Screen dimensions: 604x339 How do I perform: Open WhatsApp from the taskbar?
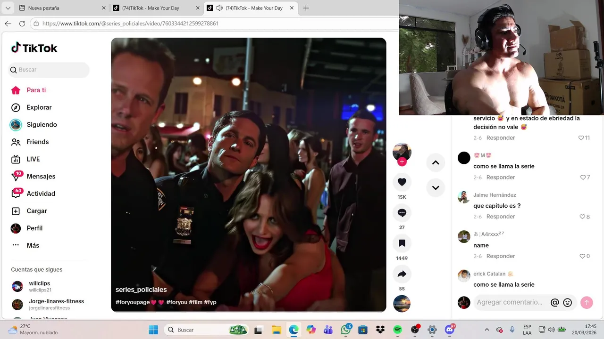346,330
